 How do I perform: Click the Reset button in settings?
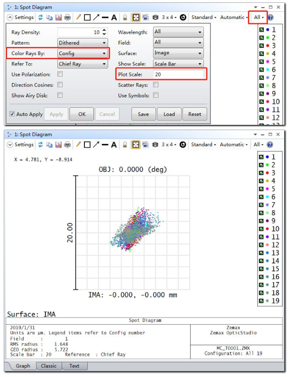[x=194, y=114]
